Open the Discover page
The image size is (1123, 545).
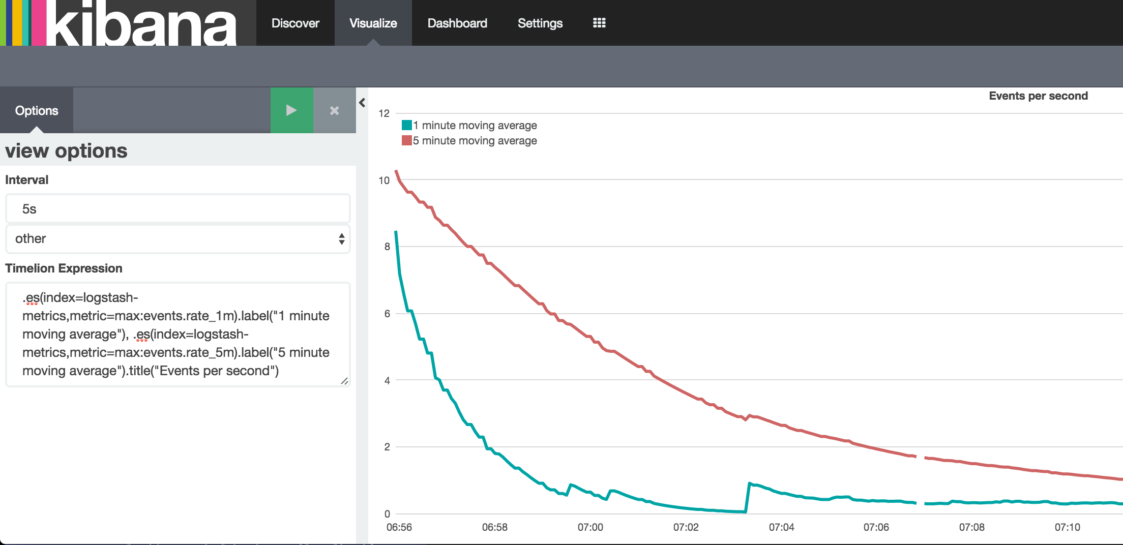[x=295, y=23]
